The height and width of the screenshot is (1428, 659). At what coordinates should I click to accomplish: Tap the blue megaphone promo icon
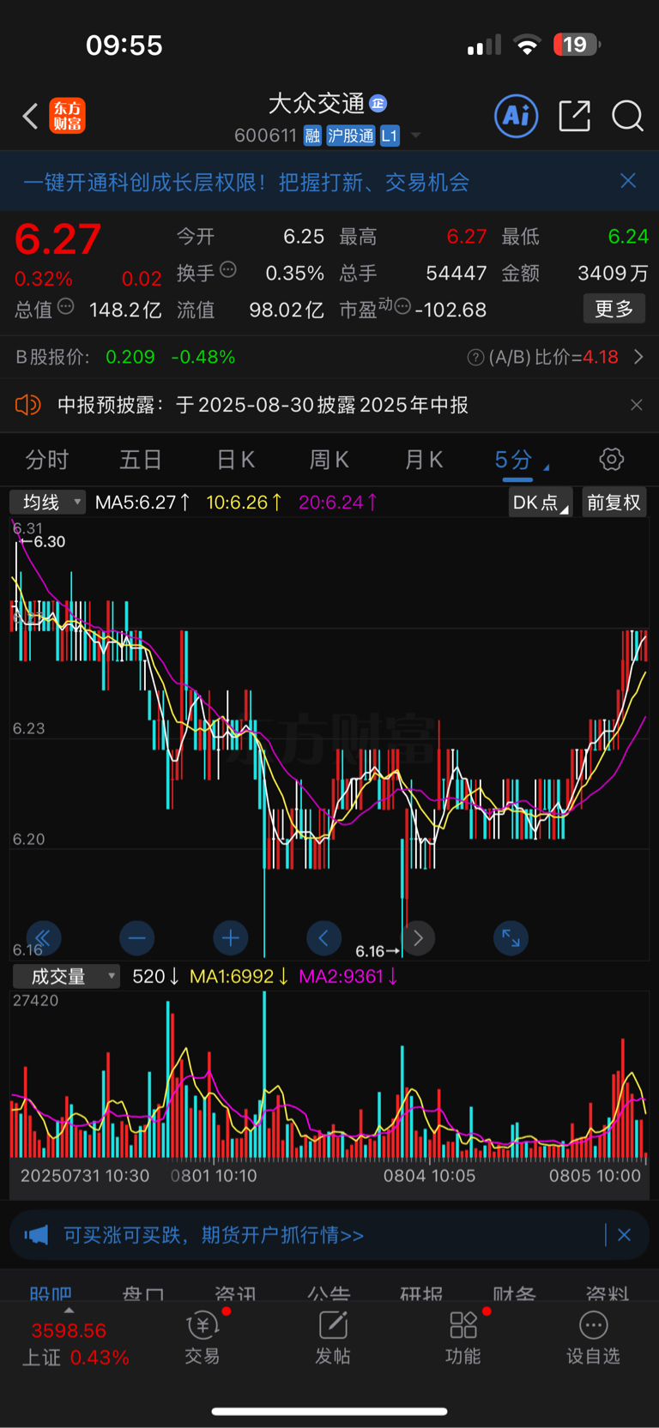(x=36, y=1235)
